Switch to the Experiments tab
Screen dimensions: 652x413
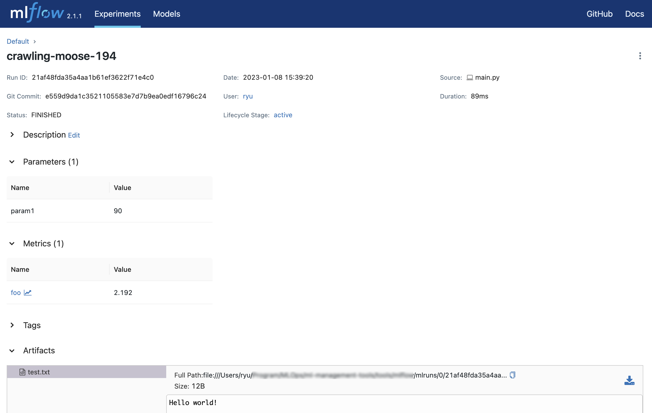117,14
